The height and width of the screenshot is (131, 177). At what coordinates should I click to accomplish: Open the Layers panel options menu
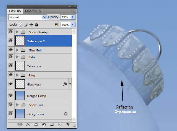[73, 11]
